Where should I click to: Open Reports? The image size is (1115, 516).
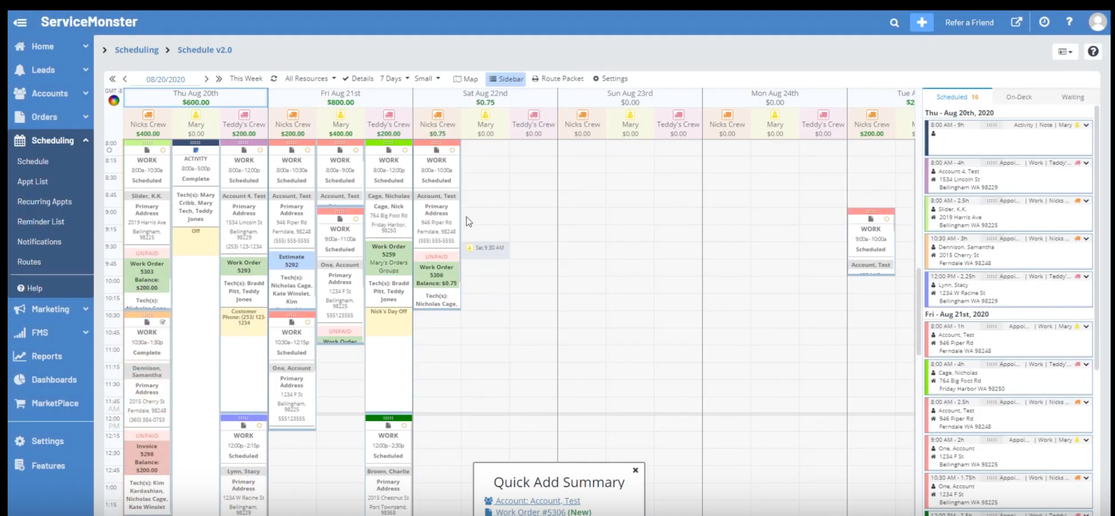coord(46,356)
